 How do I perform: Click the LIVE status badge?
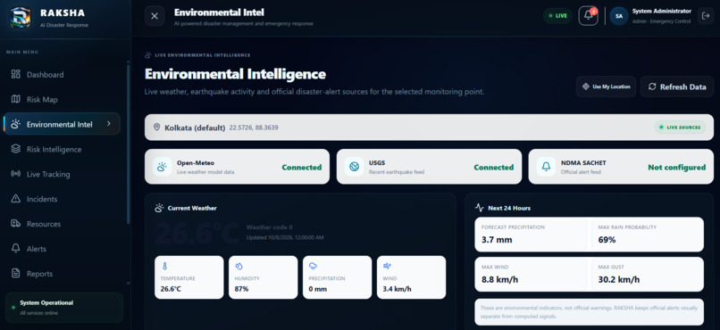click(x=557, y=15)
